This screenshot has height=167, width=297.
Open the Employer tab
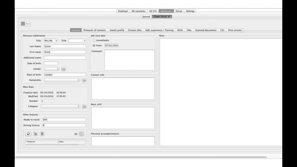pyautogui.click(x=123, y=11)
